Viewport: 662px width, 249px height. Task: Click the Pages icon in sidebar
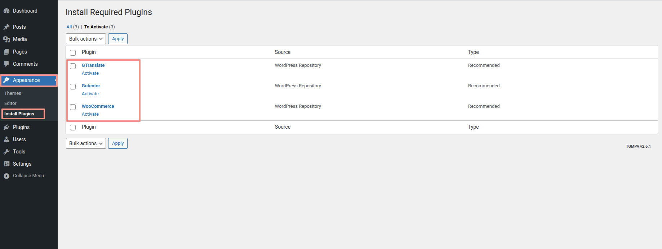pos(6,52)
